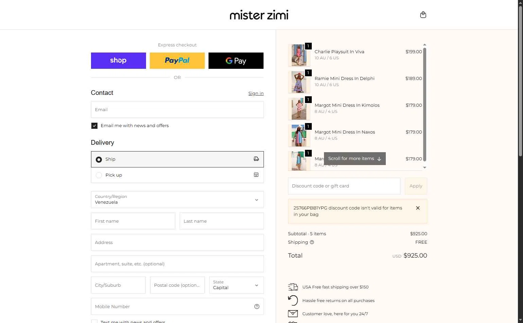Click Ramie Mini Dress In Delphi thumbnail
This screenshot has width=523, height=323.
pyautogui.click(x=299, y=82)
